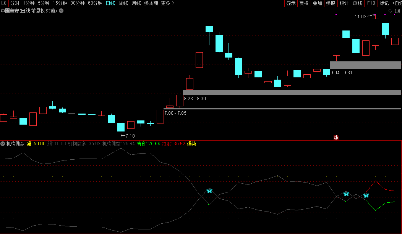The image size is (402, 234).
Task: Click the 叠加 overlay button
Action: tap(318, 3)
